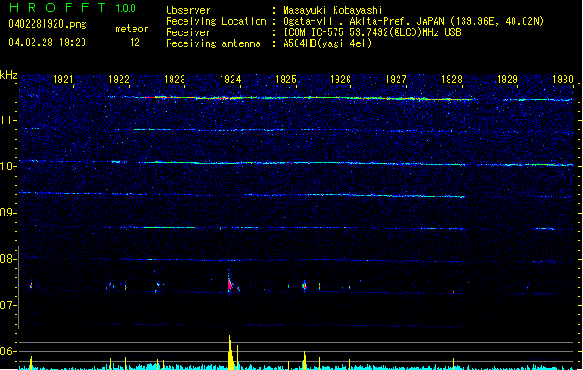Click the 1921 time marker
Screen dimensions: 583x370
[x=63, y=80]
